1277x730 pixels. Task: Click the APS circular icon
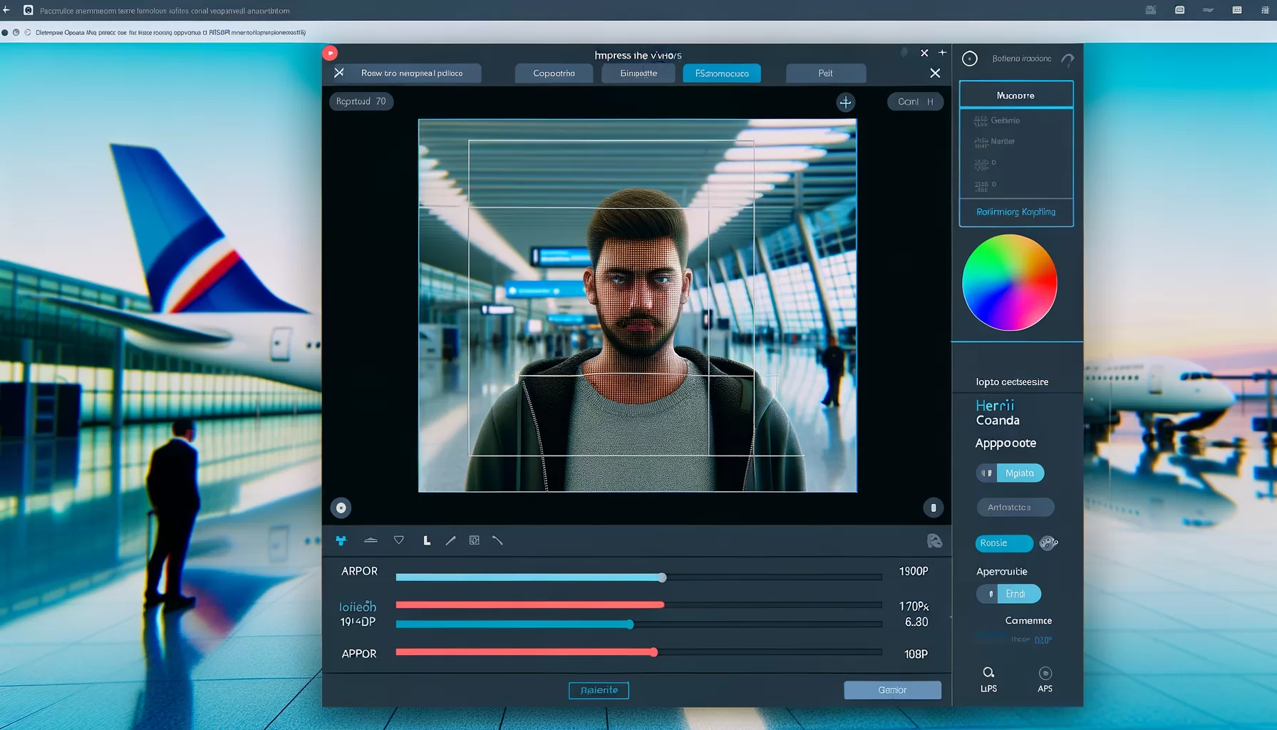pos(1045,673)
